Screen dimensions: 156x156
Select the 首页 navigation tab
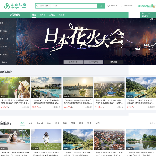point(34,15)
